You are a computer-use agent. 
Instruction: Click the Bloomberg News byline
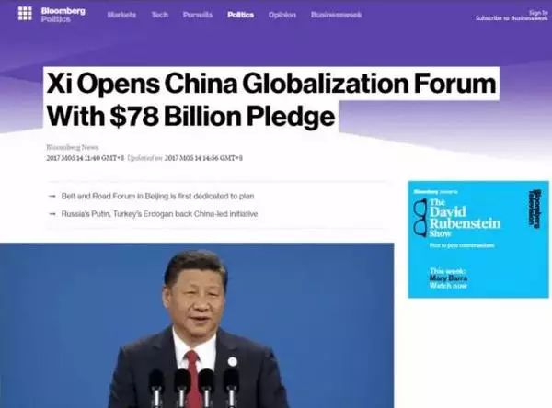[x=73, y=147]
